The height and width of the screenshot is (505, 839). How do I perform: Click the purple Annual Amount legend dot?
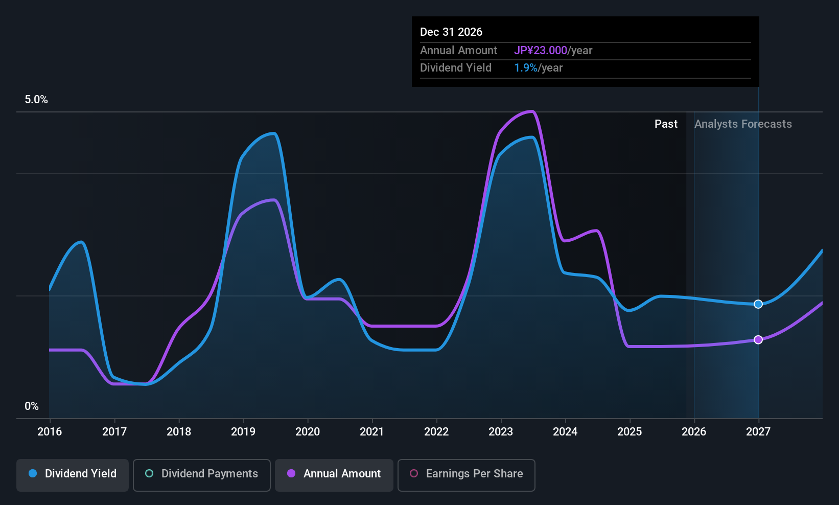coord(291,473)
